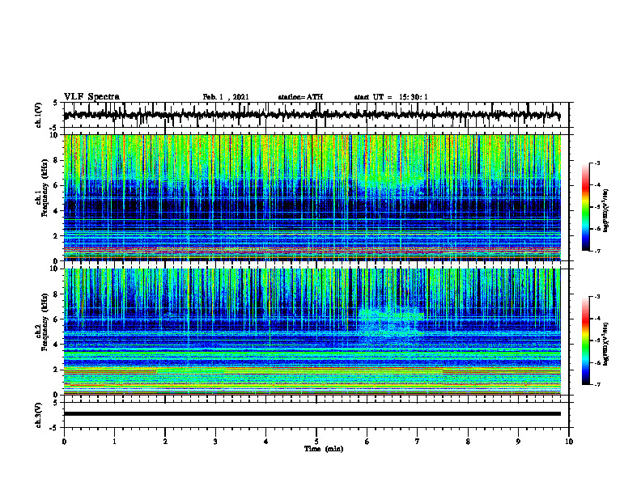
Task: Click the time axis tick label '1'
Action: click(114, 442)
